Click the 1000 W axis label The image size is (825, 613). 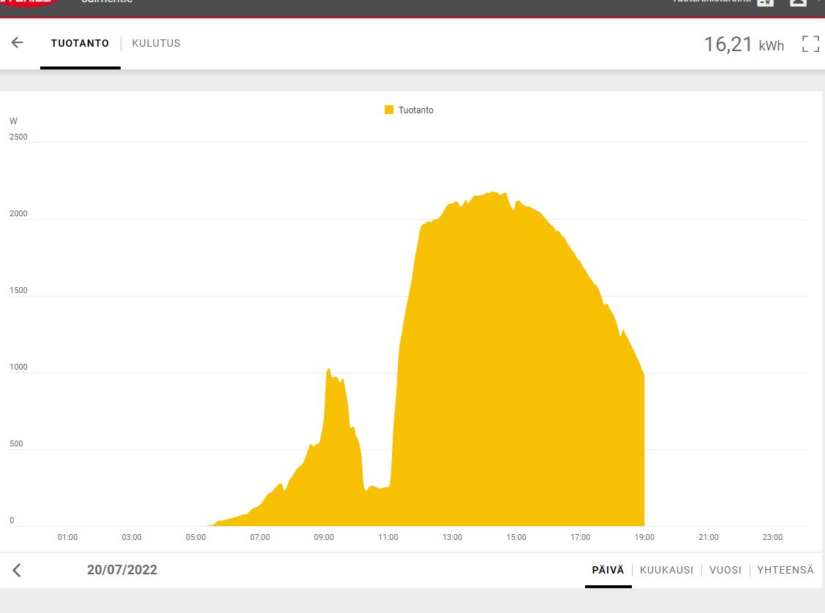18,367
